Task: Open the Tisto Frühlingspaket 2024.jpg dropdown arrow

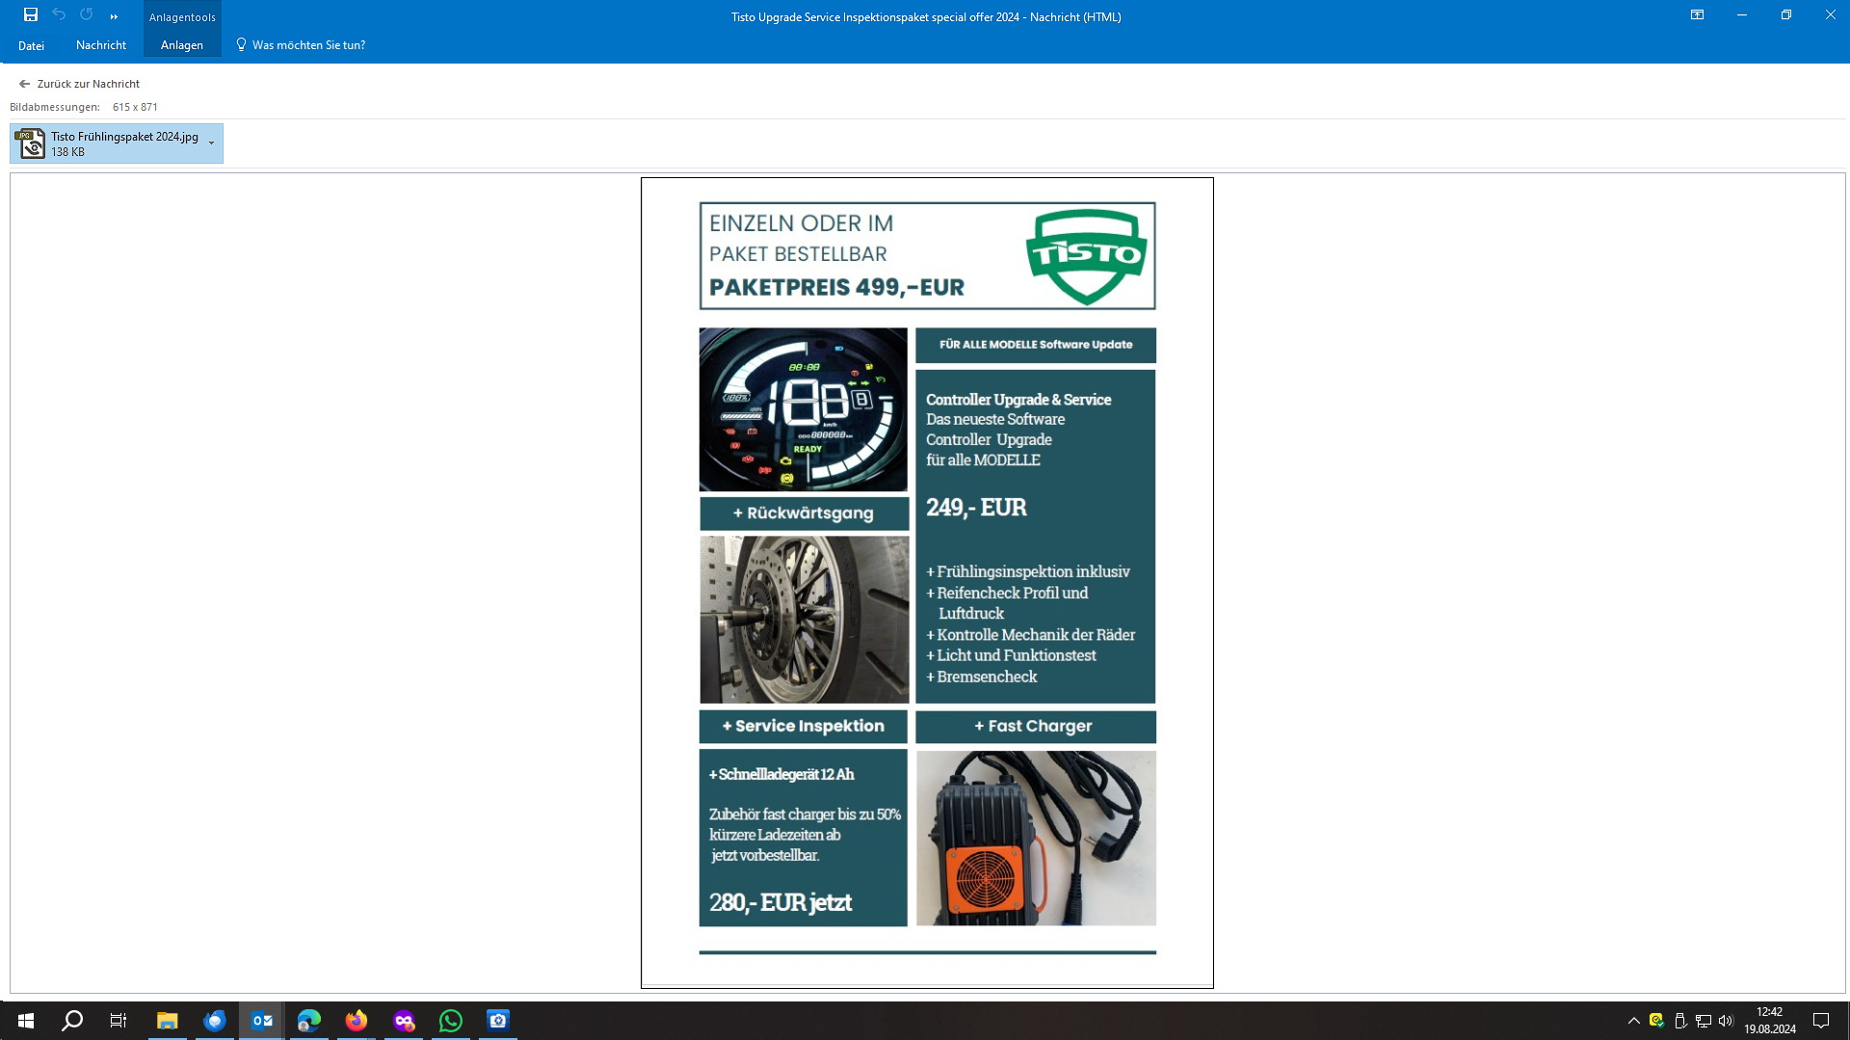Action: point(212,143)
